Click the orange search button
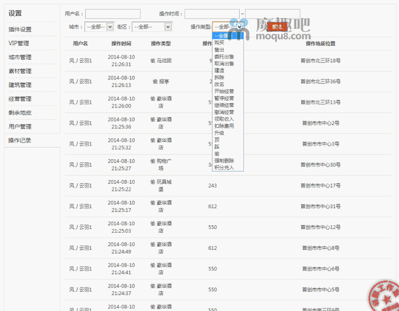The width and height of the screenshot is (399, 311). pyautogui.click(x=277, y=27)
